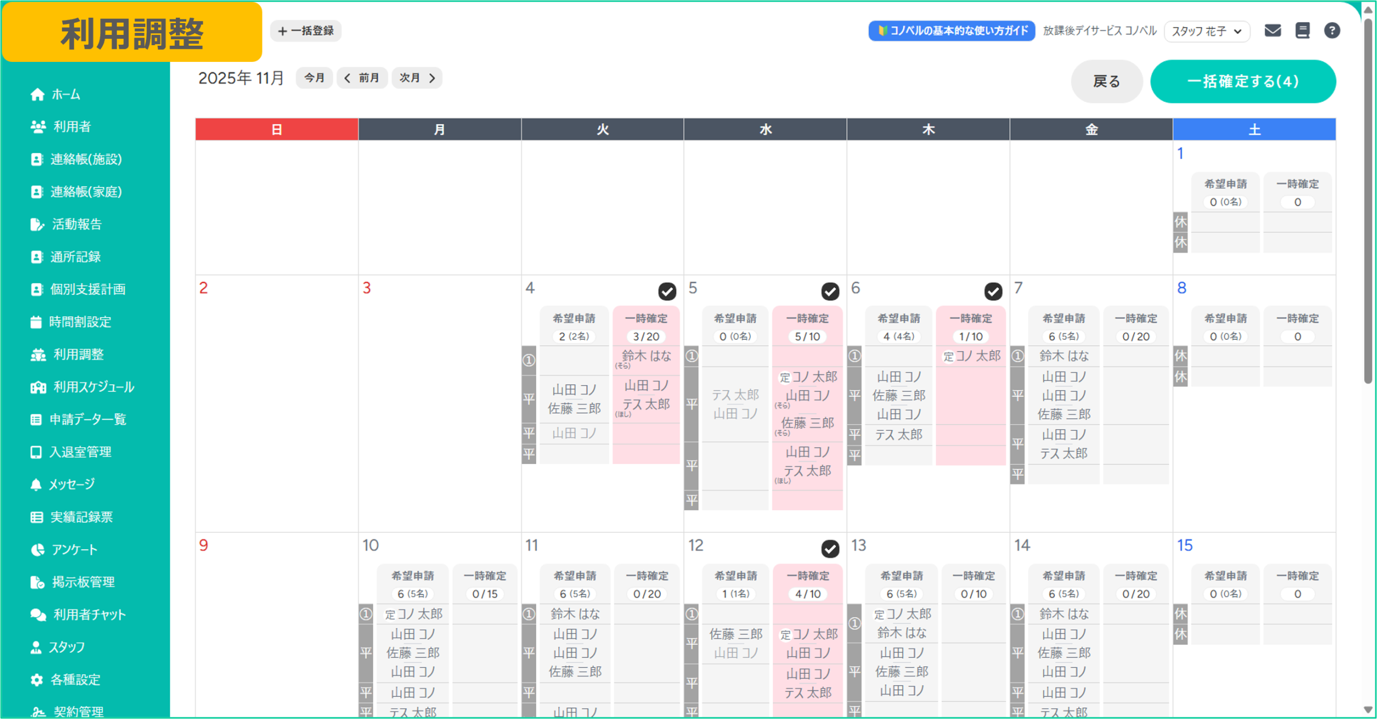
Task: Click the メッセージ bell icon
Action: (x=36, y=485)
